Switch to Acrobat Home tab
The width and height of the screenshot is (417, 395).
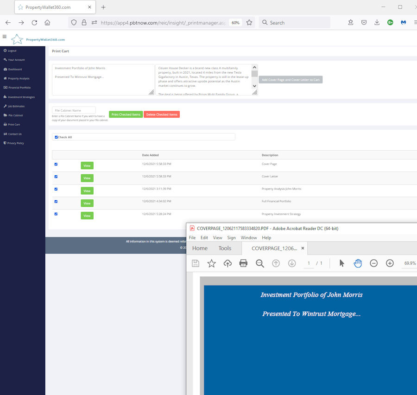pos(200,248)
